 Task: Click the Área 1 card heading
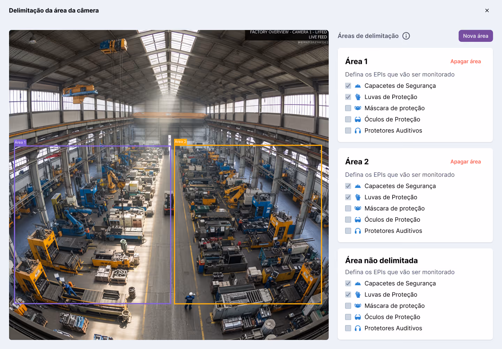[x=356, y=61]
